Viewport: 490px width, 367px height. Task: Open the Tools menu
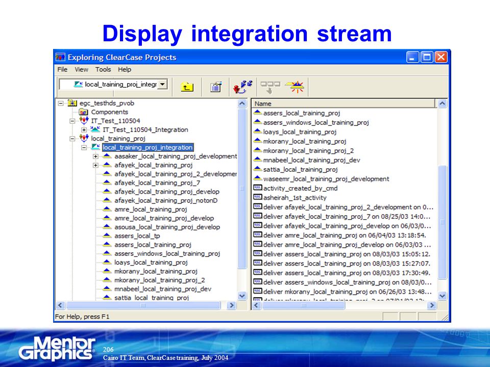coord(103,70)
